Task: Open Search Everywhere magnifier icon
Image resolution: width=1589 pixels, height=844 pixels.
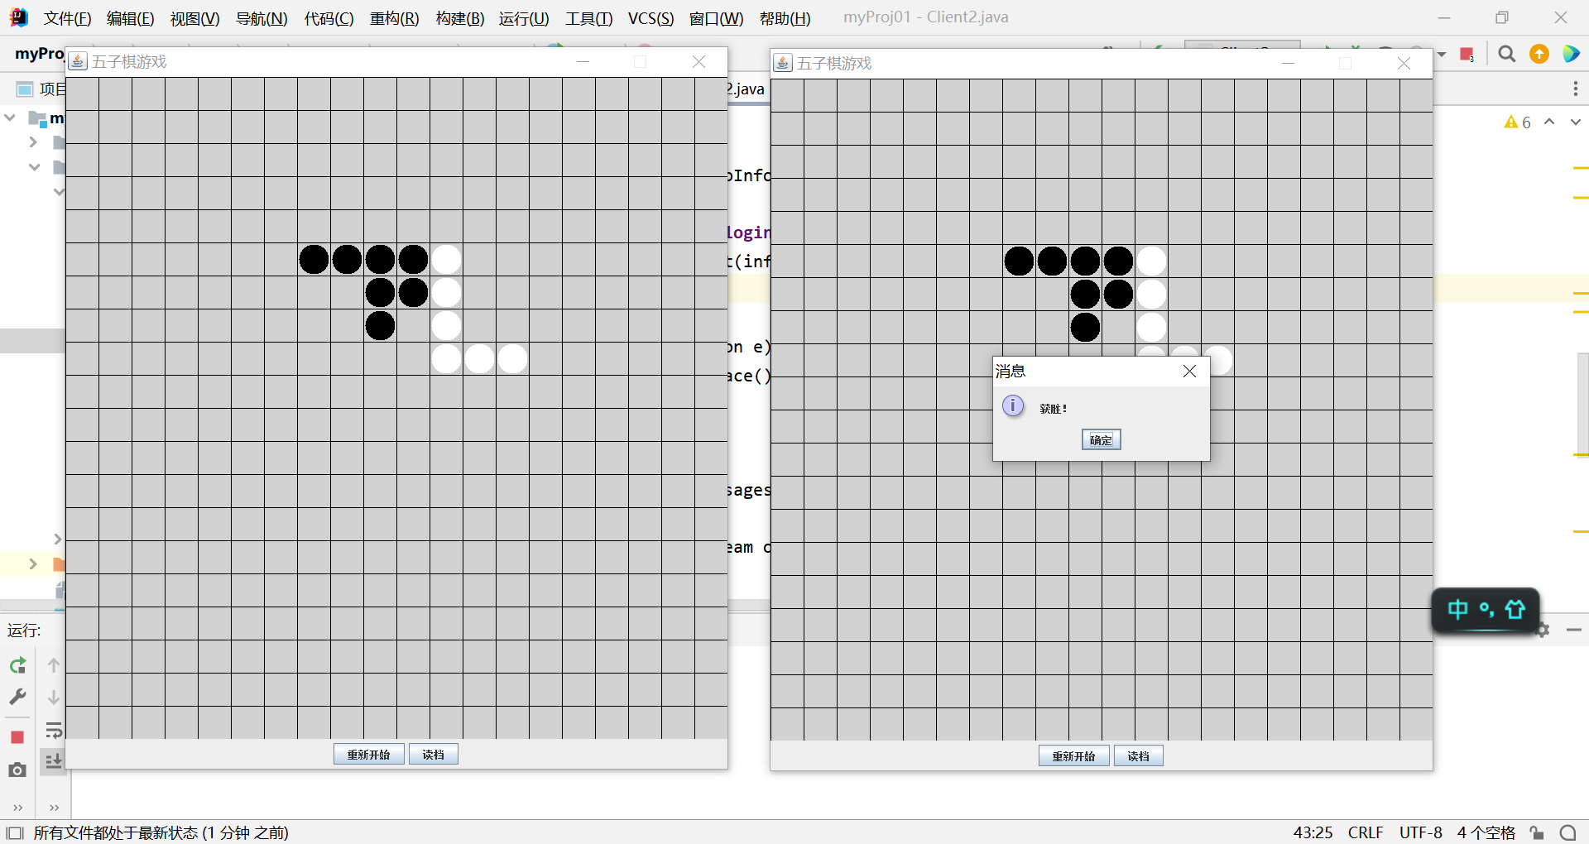Action: click(x=1507, y=54)
